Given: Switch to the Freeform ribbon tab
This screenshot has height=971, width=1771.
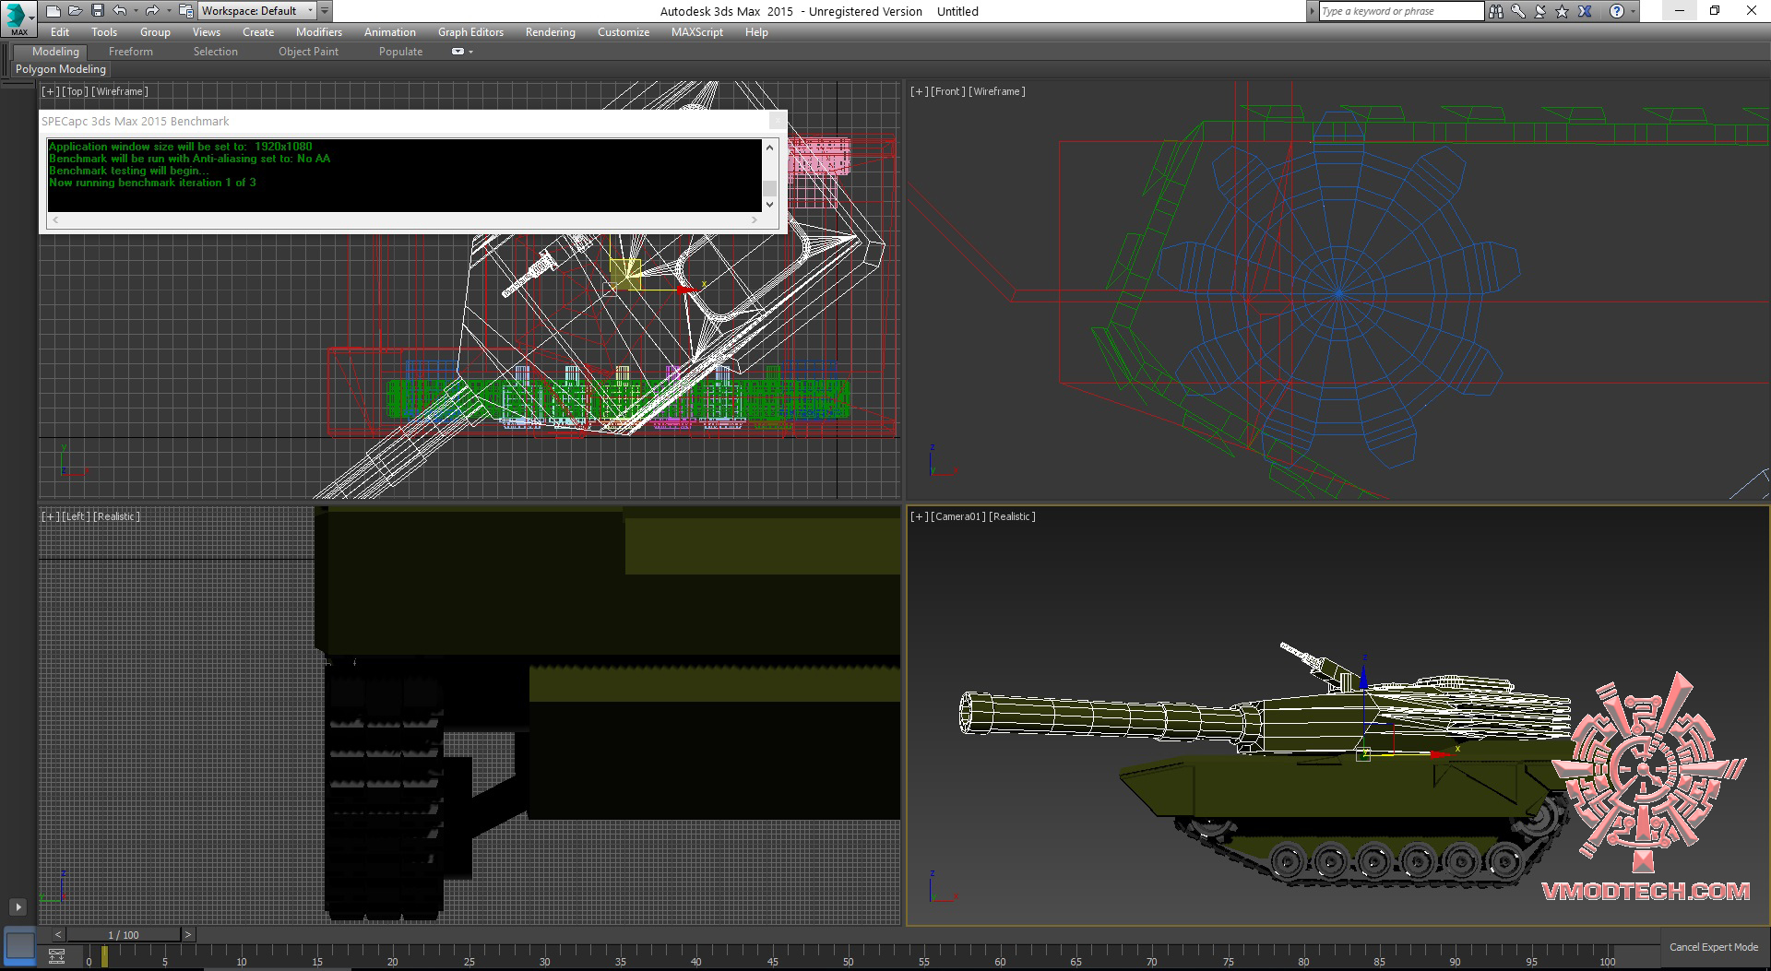Looking at the screenshot, I should (130, 52).
